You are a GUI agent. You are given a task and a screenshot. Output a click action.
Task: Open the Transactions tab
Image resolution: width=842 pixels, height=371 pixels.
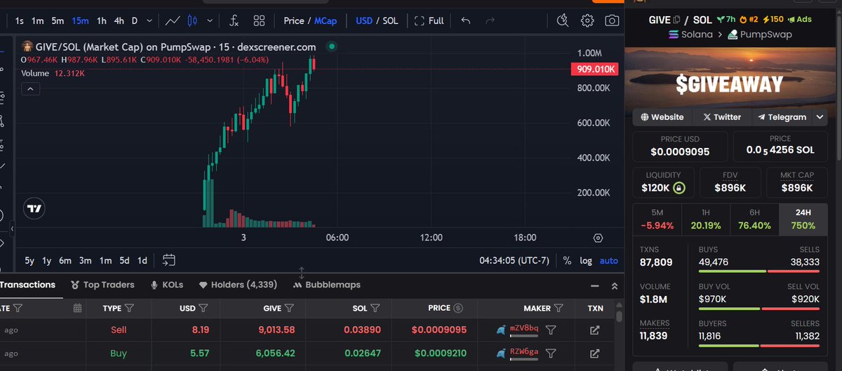tap(27, 285)
